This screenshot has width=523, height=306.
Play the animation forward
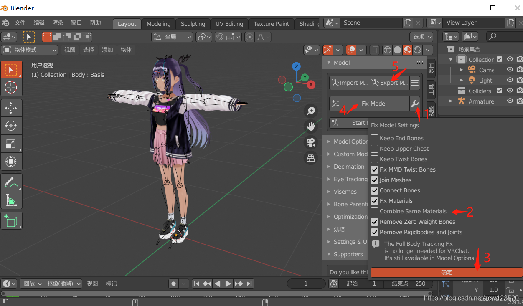coord(228,283)
